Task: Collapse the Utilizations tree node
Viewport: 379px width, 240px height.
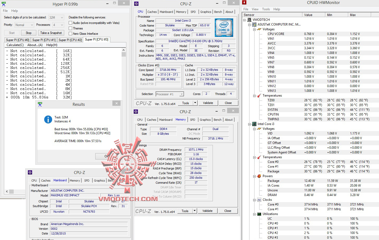Action: click(x=255, y=214)
